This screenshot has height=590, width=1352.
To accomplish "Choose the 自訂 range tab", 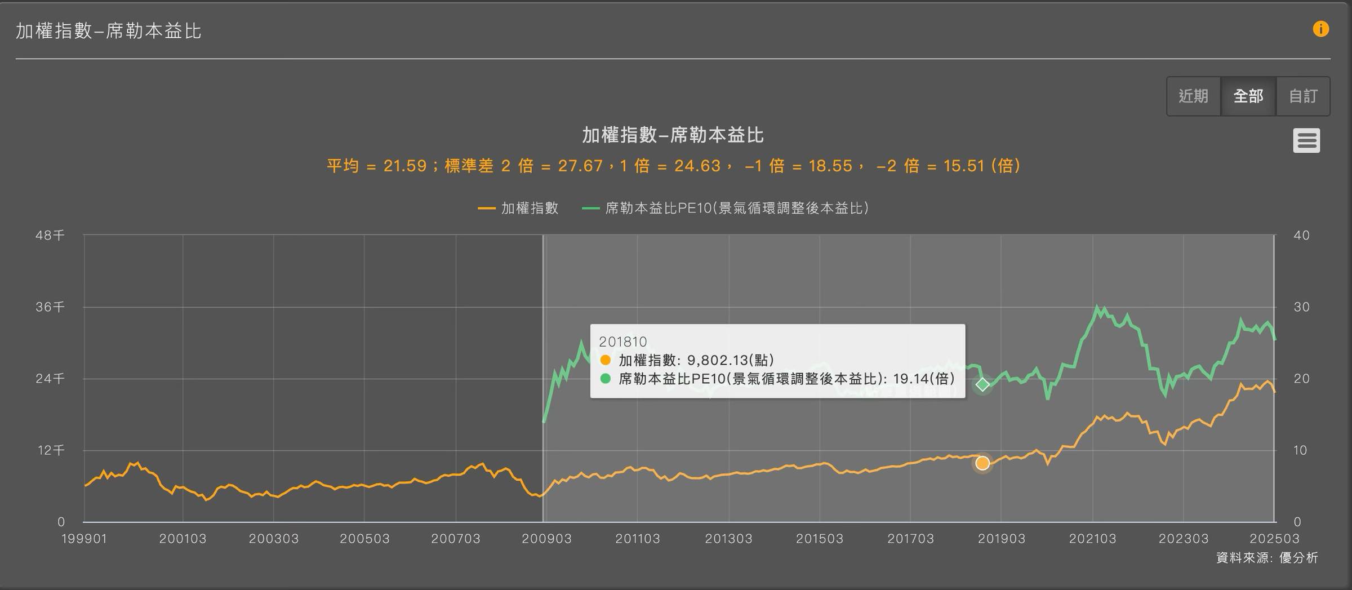I will click(x=1303, y=96).
